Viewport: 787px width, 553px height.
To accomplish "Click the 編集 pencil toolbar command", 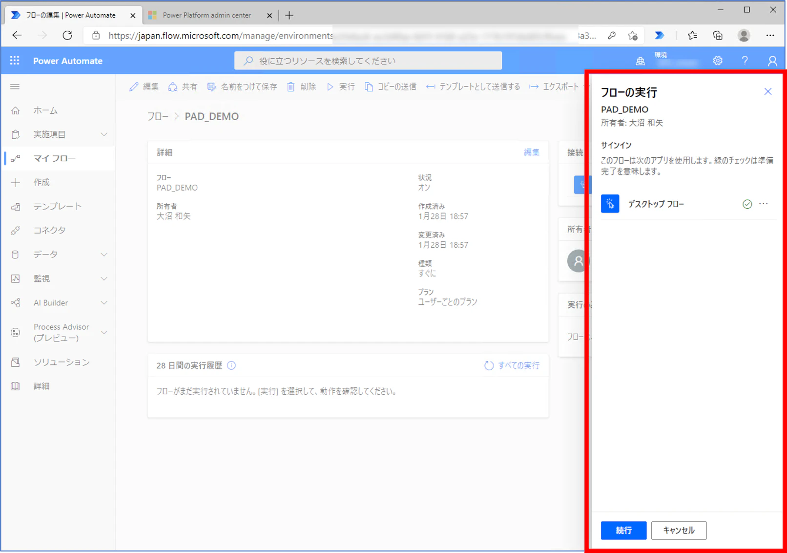I will click(x=144, y=86).
